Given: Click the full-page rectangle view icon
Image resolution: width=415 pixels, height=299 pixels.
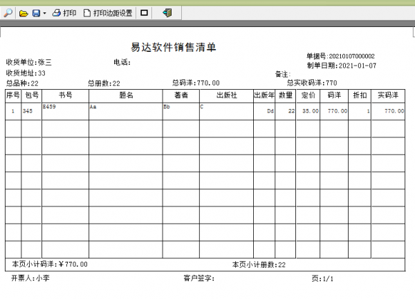Looking at the screenshot, I should (x=145, y=12).
